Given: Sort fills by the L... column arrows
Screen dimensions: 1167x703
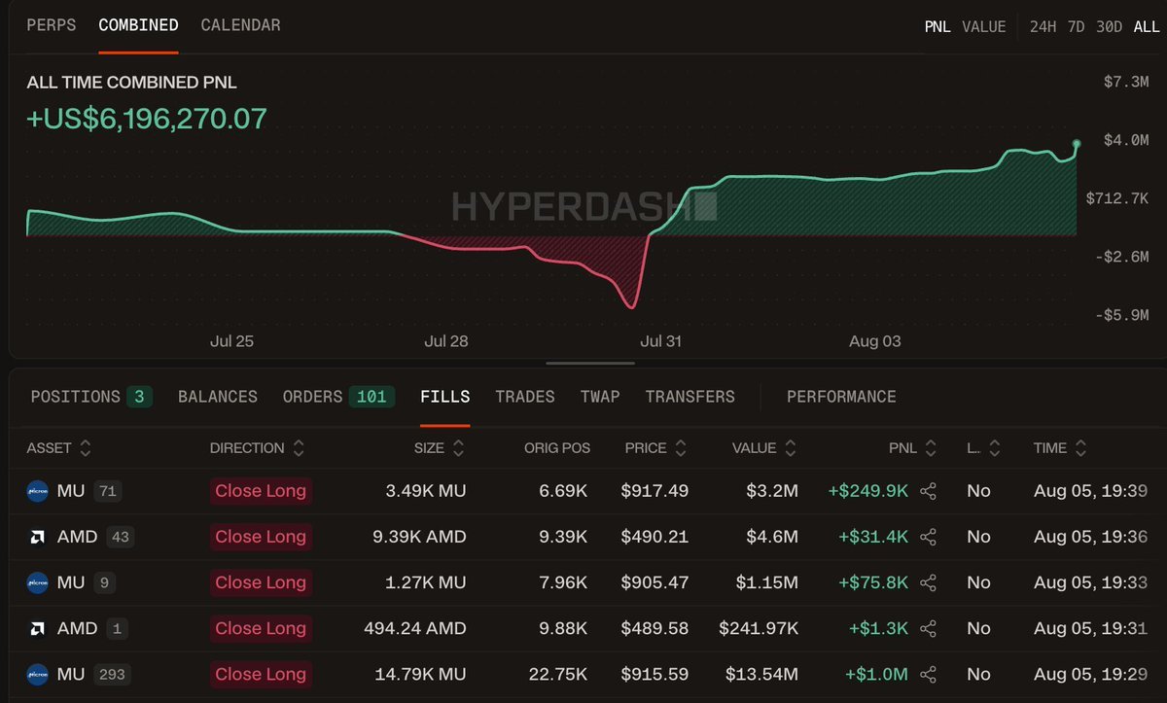Looking at the screenshot, I should click(x=994, y=448).
